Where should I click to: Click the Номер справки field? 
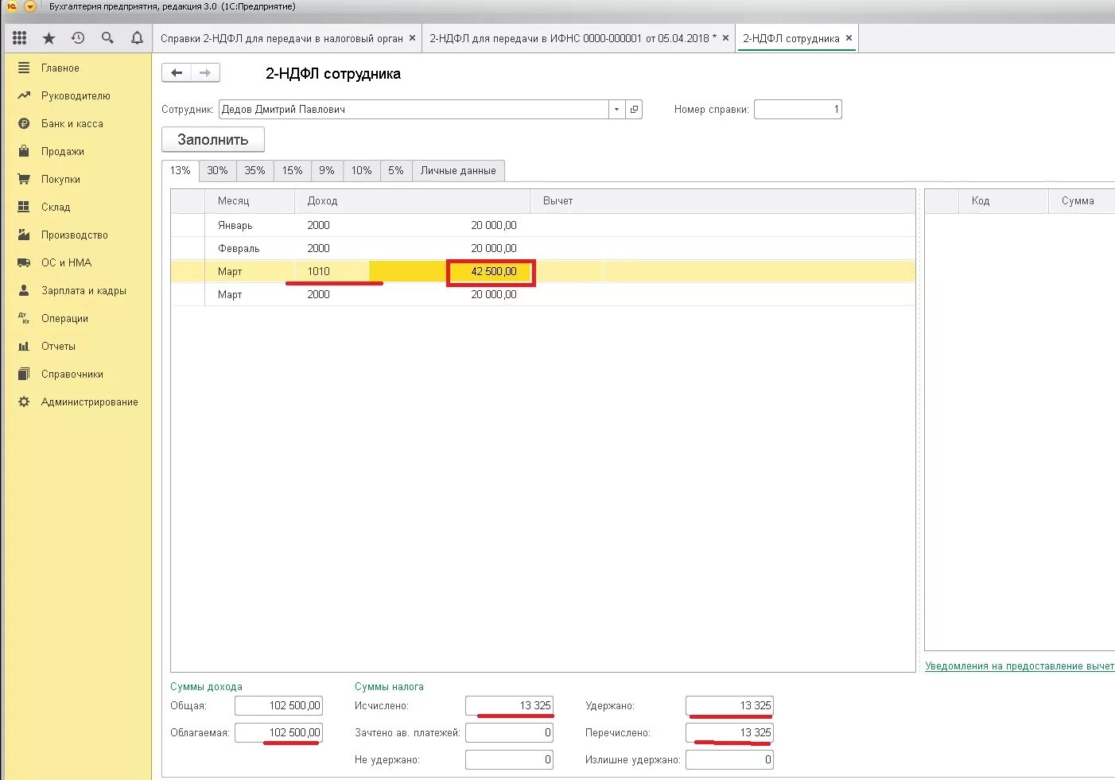pyautogui.click(x=798, y=110)
